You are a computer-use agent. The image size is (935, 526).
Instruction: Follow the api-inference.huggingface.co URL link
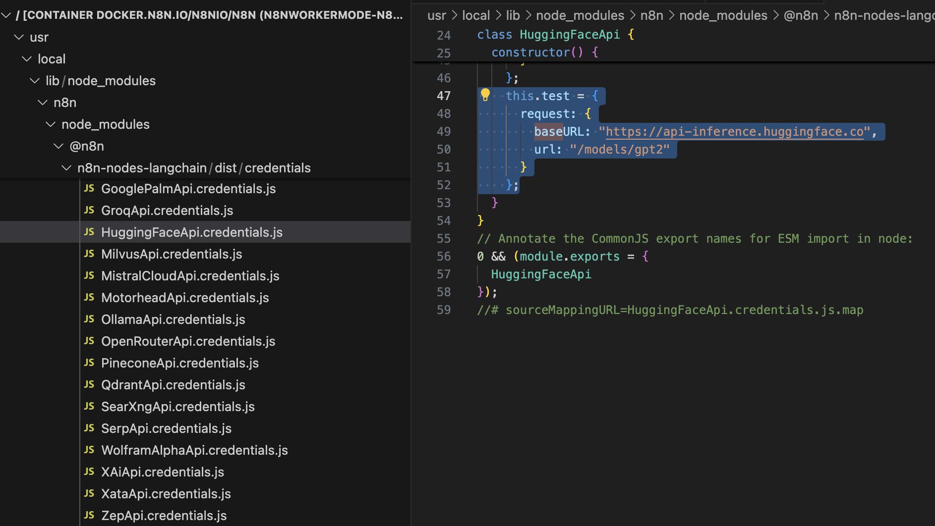point(734,131)
